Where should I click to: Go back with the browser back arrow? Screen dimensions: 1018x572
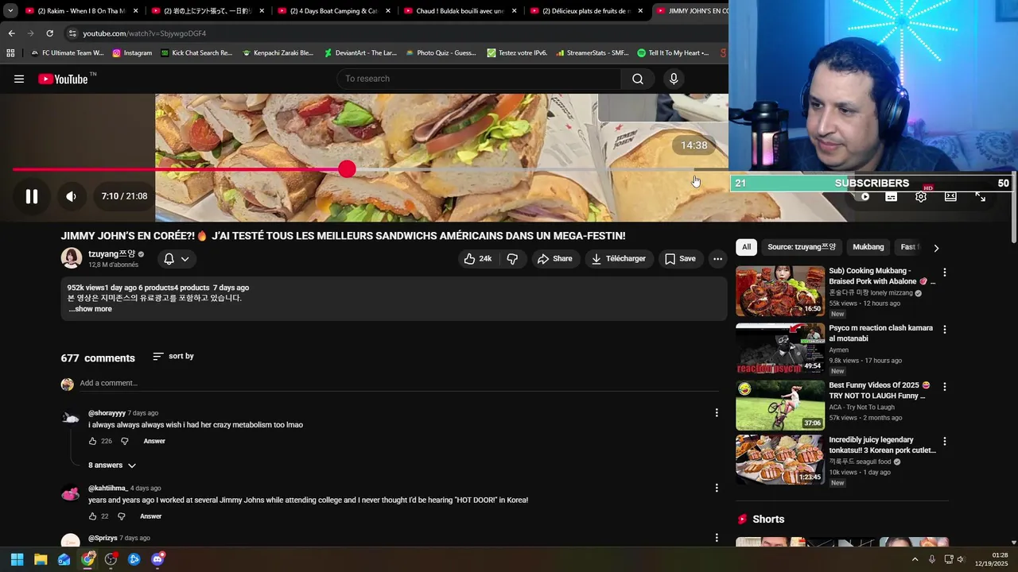tap(11, 33)
